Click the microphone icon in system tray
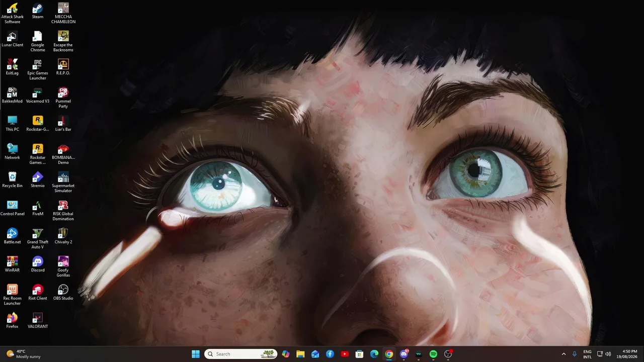The image size is (644, 362). tap(575, 354)
